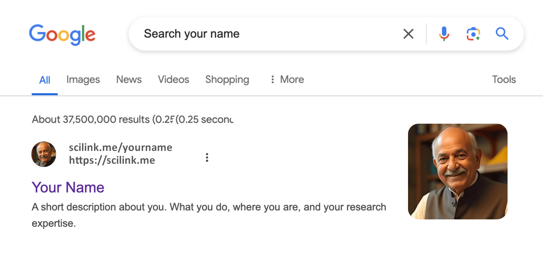Image resolution: width=543 pixels, height=257 pixels.
Task: Select the All results tab
Action: [x=45, y=80]
